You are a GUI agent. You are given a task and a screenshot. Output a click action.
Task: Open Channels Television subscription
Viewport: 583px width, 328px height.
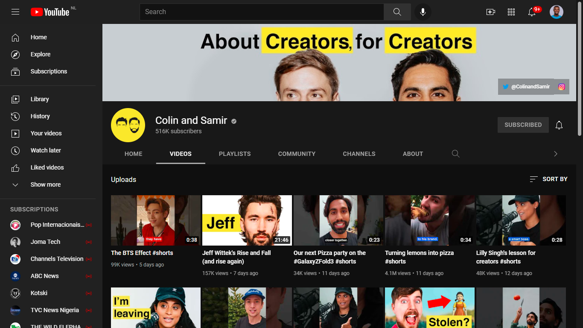click(x=48, y=259)
